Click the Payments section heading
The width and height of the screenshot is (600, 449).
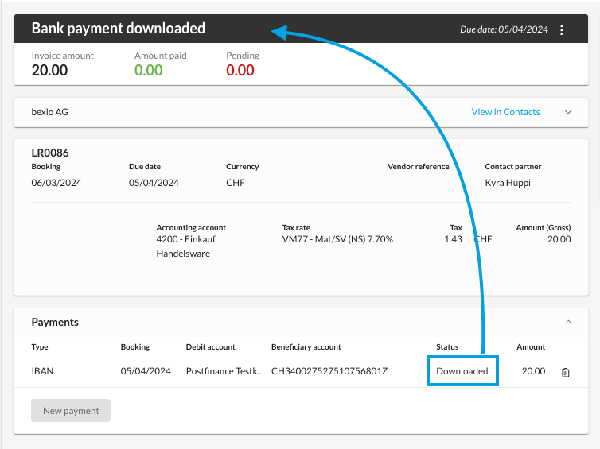[x=55, y=322]
